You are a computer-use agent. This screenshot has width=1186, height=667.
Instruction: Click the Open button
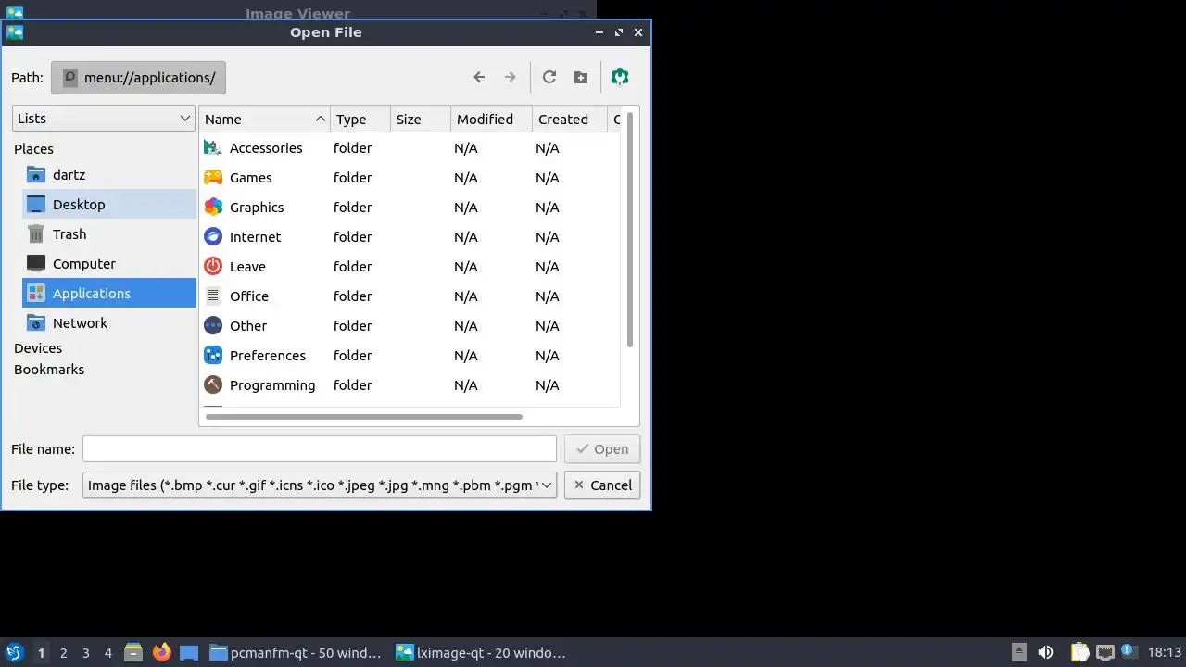point(602,448)
